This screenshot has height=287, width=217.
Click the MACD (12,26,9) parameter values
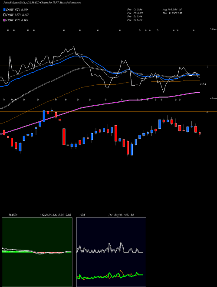(x=56, y=215)
